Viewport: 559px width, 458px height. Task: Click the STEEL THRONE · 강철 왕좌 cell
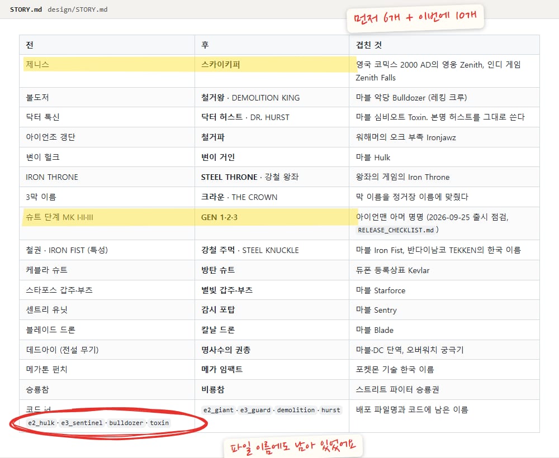point(272,177)
